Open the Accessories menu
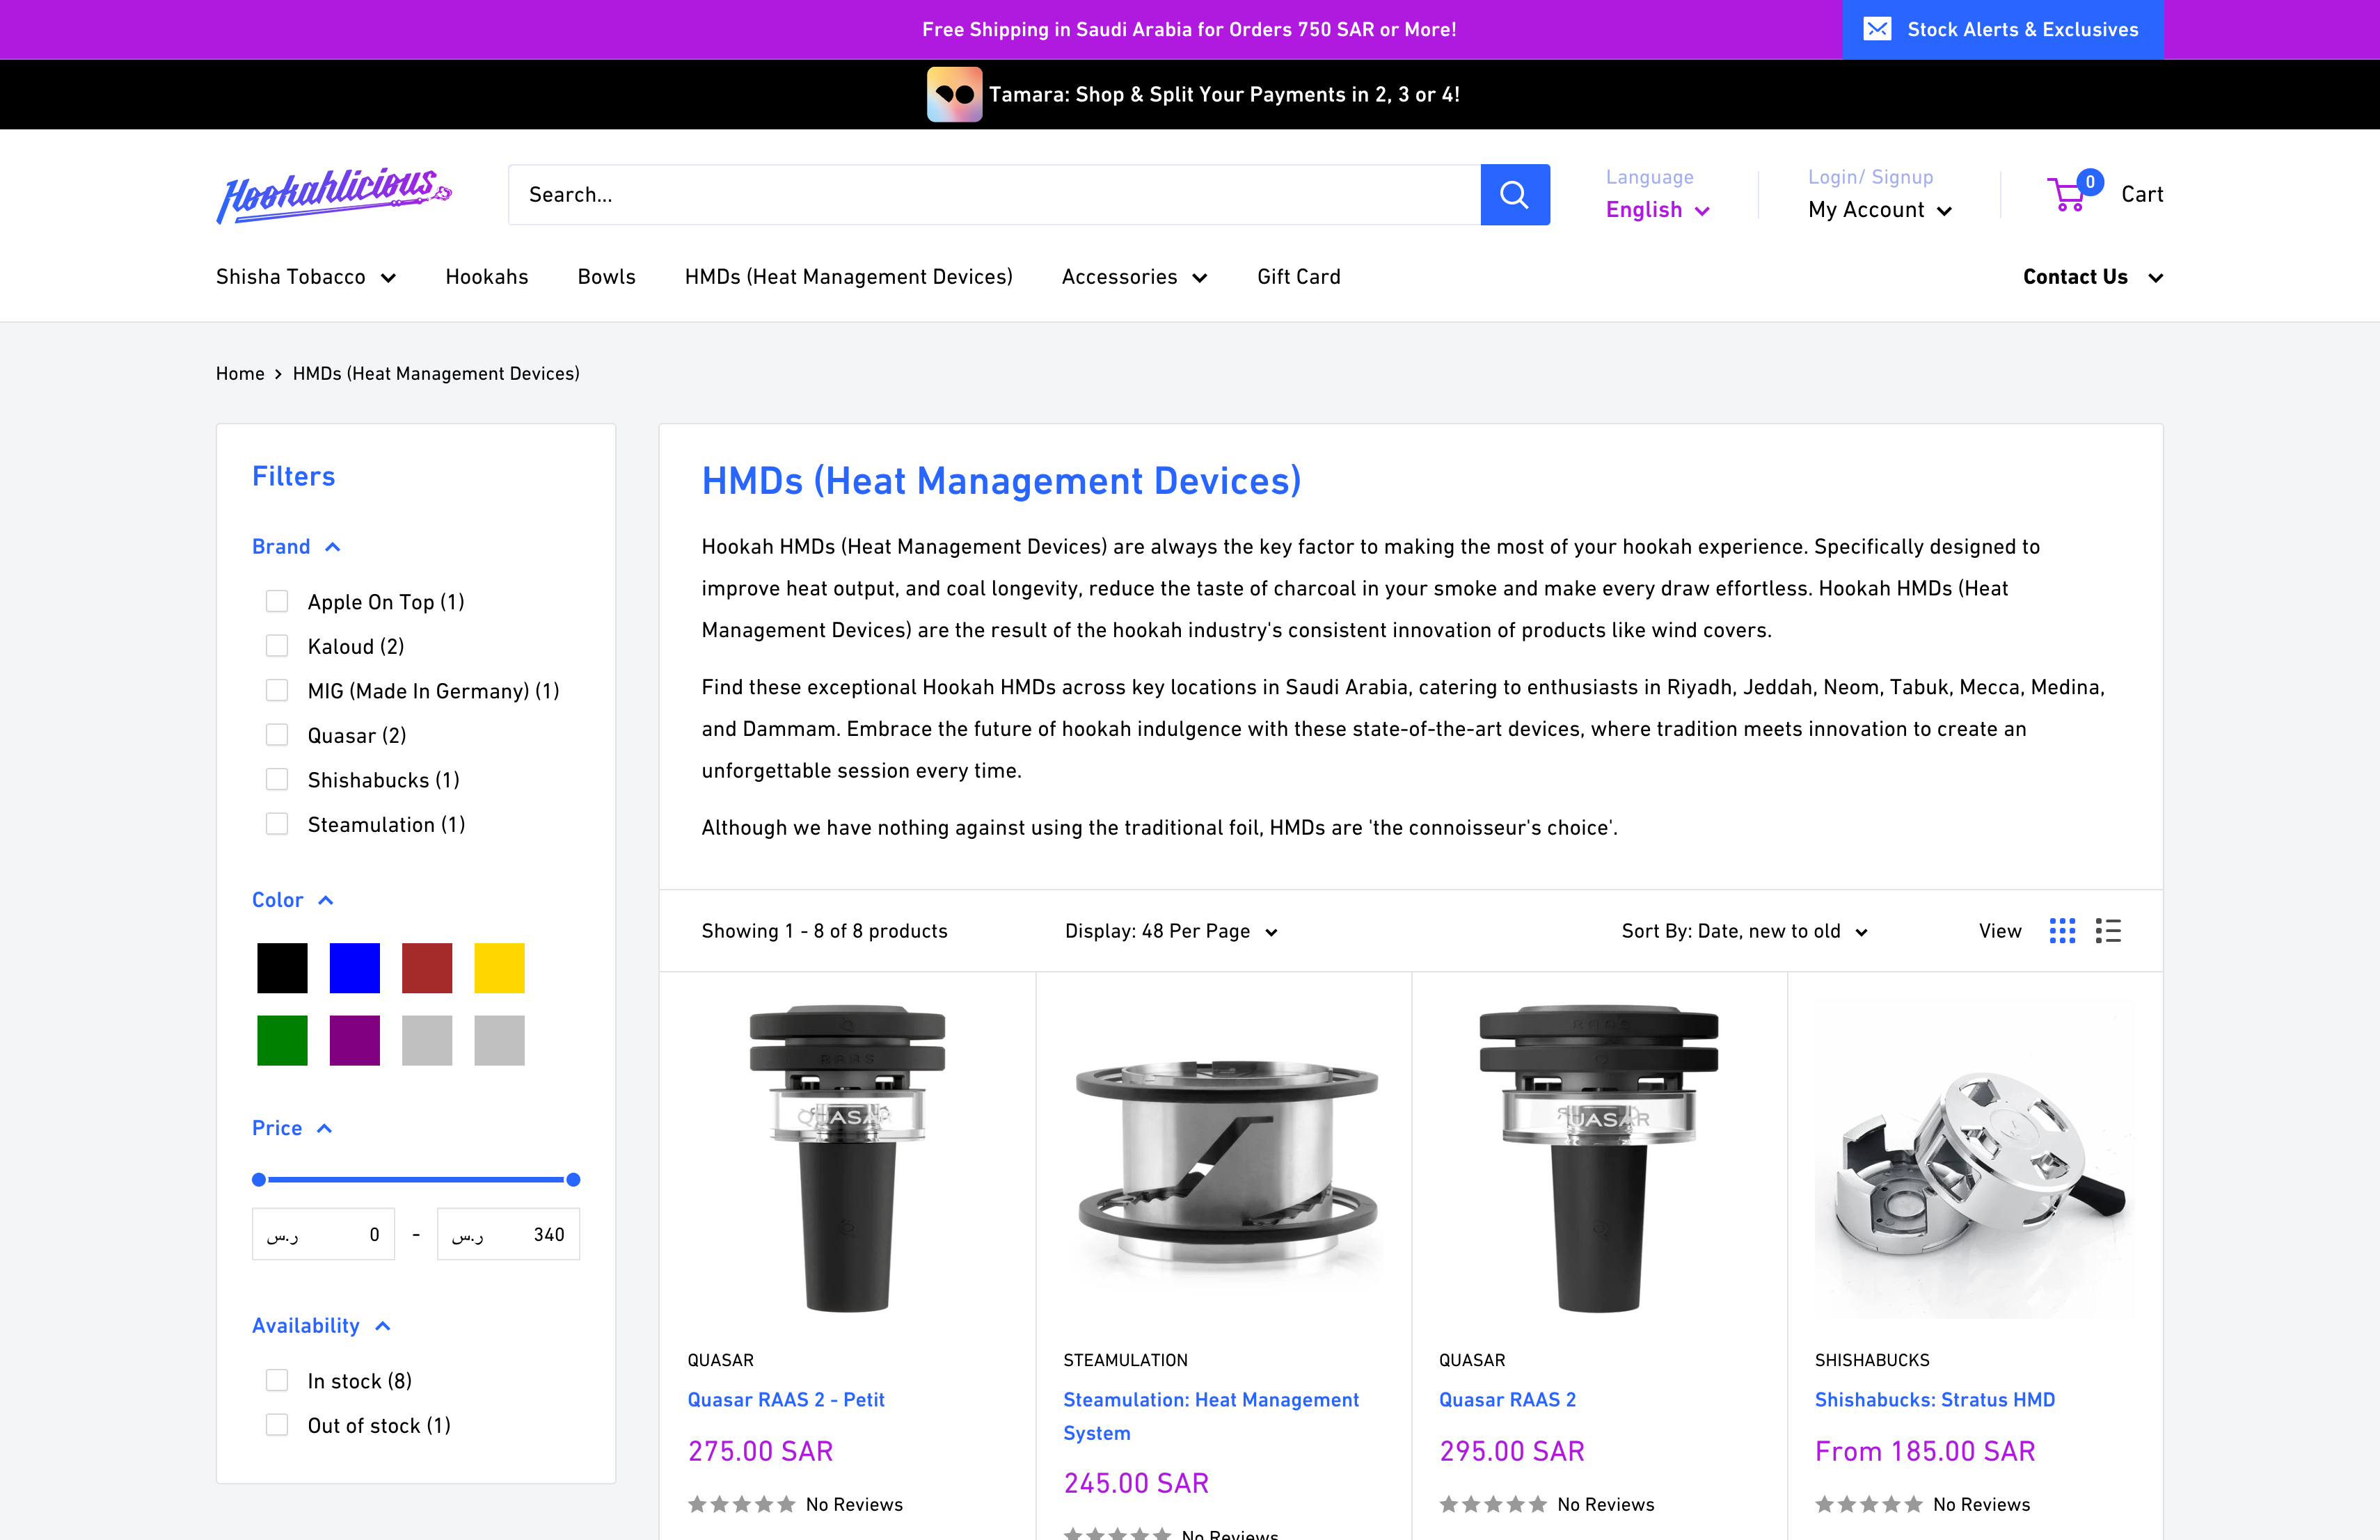 point(1134,277)
